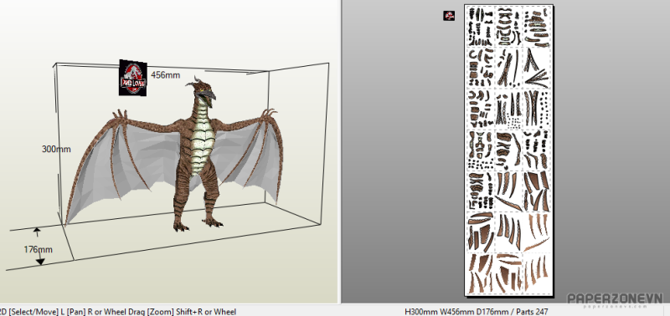Click the dragon's left foot claws

click(181, 227)
